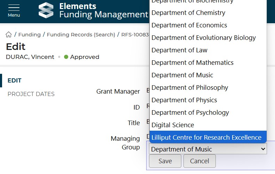The image size is (275, 174).
Task: Switch to PROJECT DATES tab
Action: [31, 94]
